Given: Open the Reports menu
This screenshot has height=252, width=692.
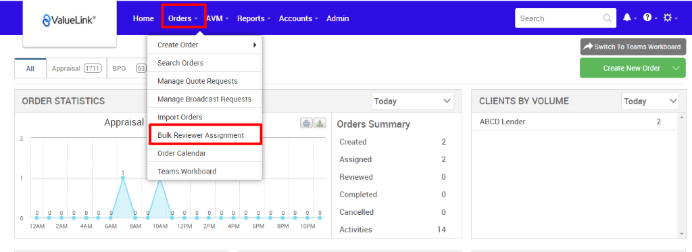Looking at the screenshot, I should [254, 18].
